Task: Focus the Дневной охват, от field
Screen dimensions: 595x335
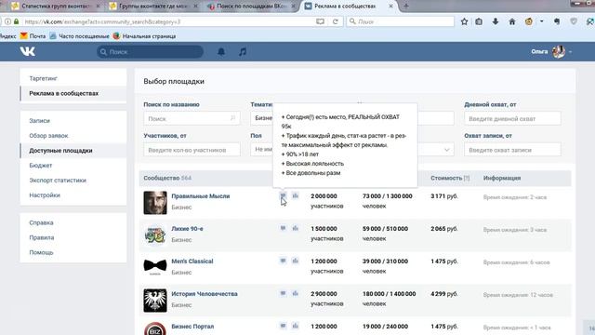Action: click(512, 118)
